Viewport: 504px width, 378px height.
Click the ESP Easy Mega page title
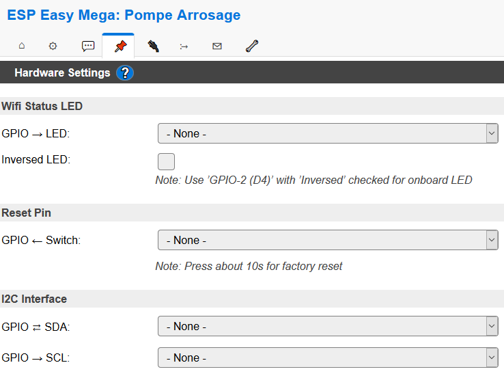point(124,15)
